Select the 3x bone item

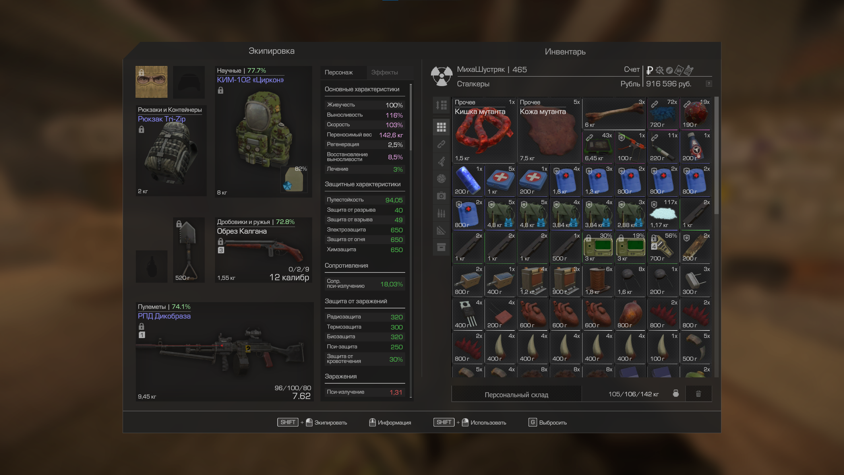click(614, 113)
